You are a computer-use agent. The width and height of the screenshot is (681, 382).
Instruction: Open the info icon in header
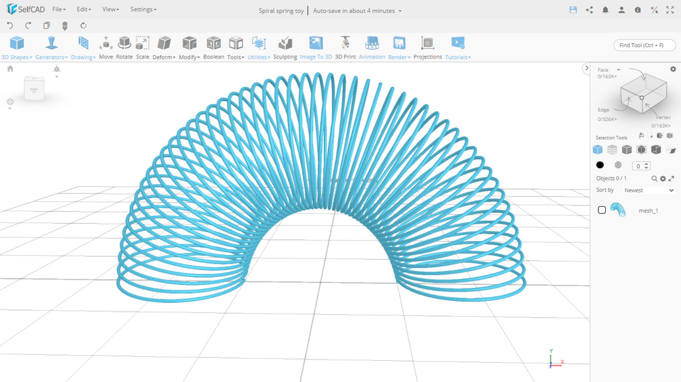(x=638, y=10)
